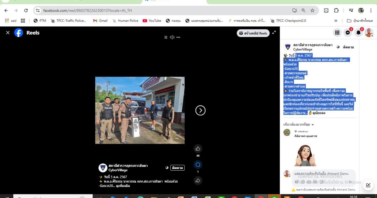Screen dimensions: 377x198
Task: Go to the next reel arrow
Action: [200, 110]
